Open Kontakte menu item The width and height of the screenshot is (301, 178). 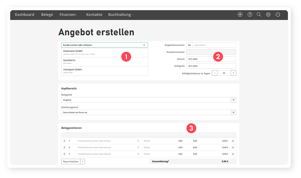tap(94, 15)
